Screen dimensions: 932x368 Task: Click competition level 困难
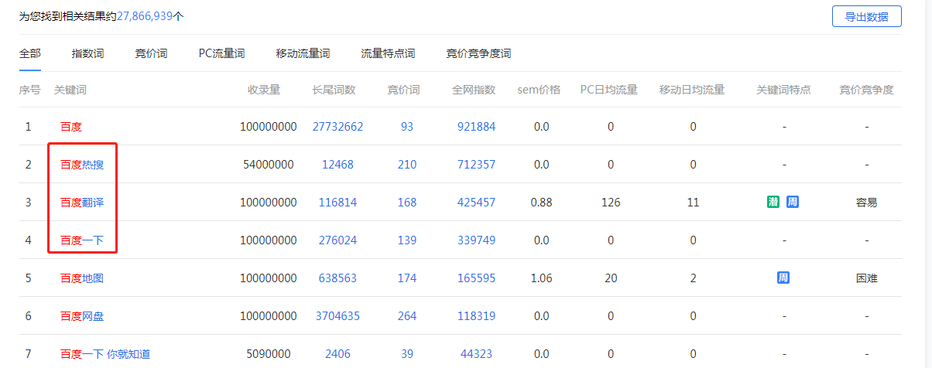tap(867, 278)
